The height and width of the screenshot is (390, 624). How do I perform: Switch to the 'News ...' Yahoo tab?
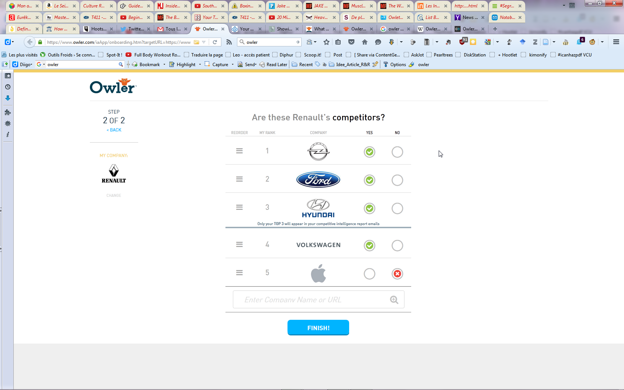pyautogui.click(x=470, y=17)
